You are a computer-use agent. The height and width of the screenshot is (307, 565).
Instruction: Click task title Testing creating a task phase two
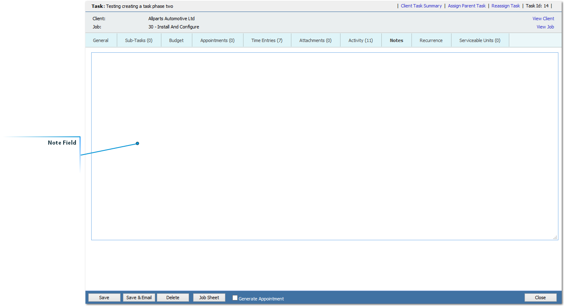[139, 6]
